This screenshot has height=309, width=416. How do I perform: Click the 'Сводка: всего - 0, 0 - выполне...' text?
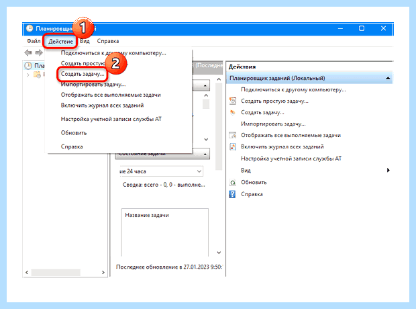[164, 185]
